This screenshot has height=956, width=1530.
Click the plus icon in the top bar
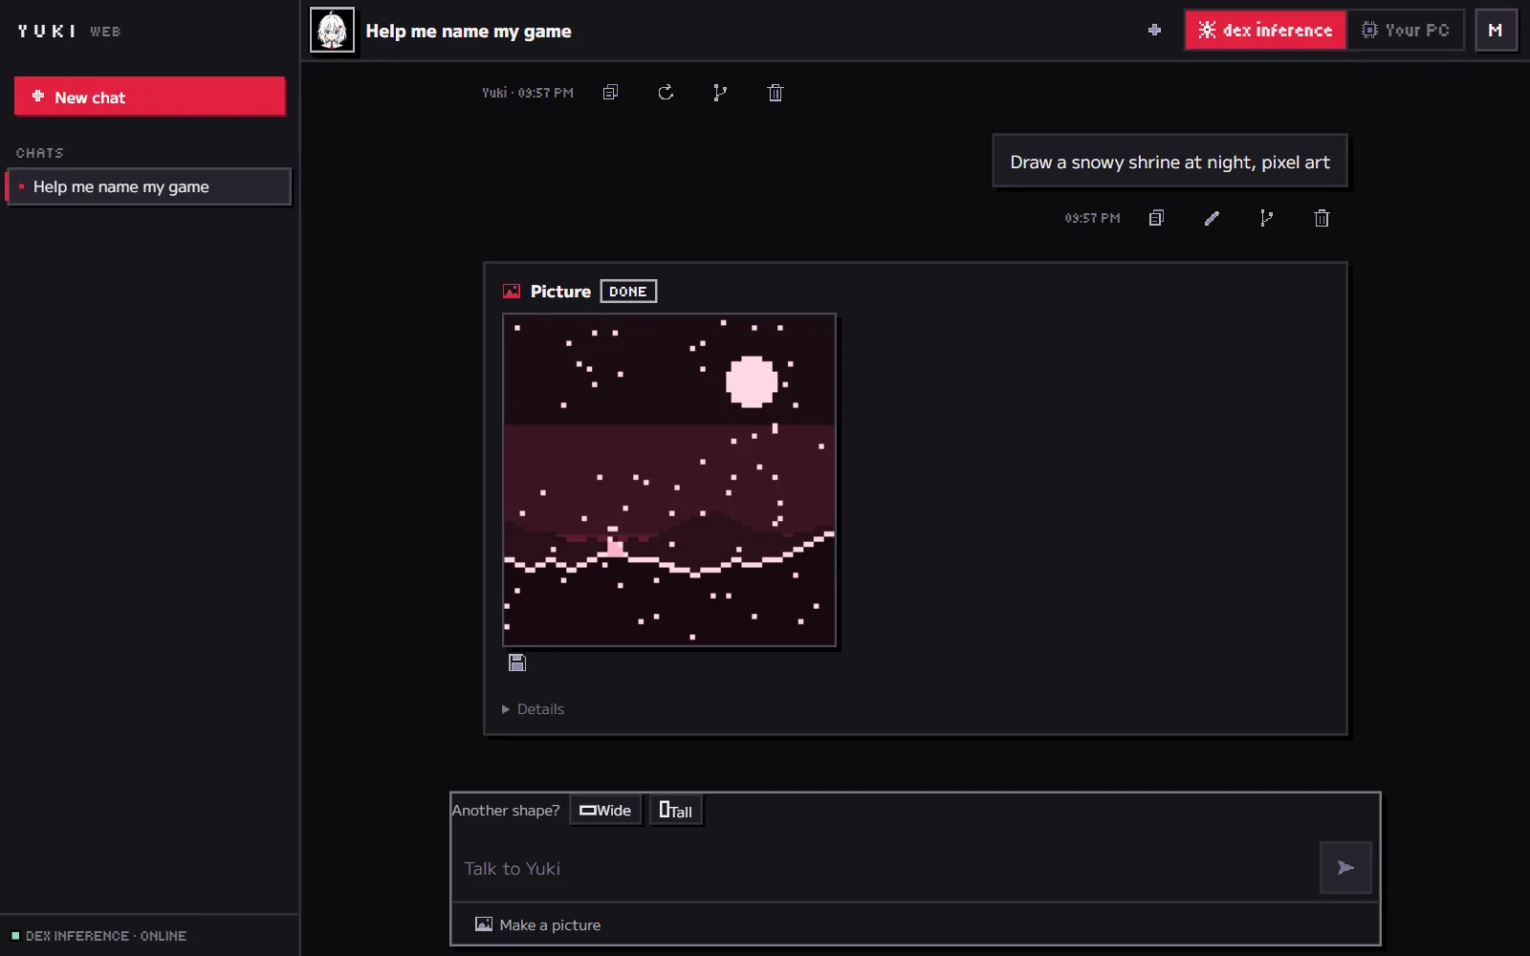coord(1154,31)
